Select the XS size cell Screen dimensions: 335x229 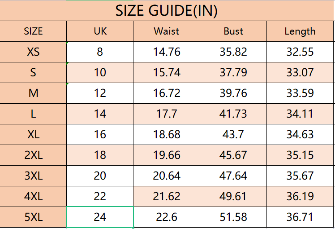pyautogui.click(x=33, y=52)
